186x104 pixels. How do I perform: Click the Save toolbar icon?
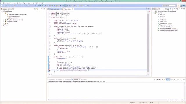pos(5,5)
